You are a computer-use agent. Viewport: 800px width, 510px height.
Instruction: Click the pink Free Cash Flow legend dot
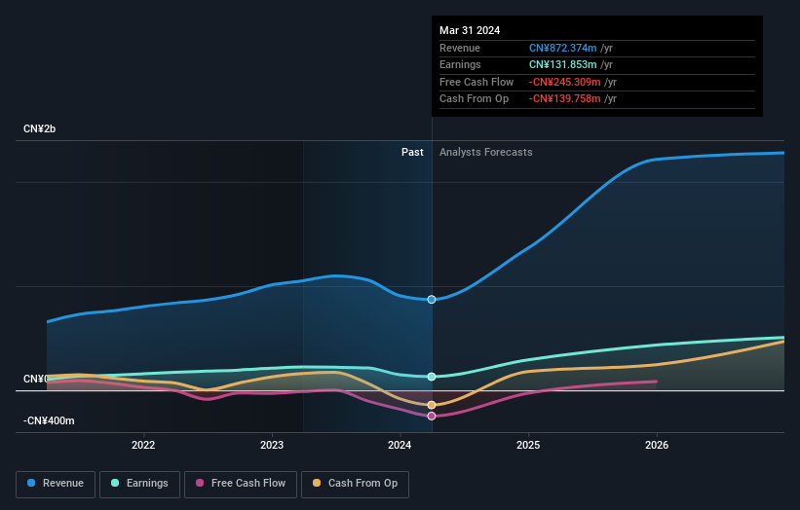[x=200, y=483]
